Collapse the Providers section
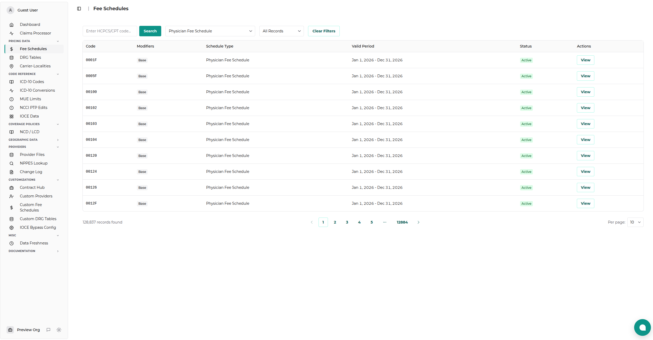Viewport: 653px width, 340px height. click(x=58, y=147)
